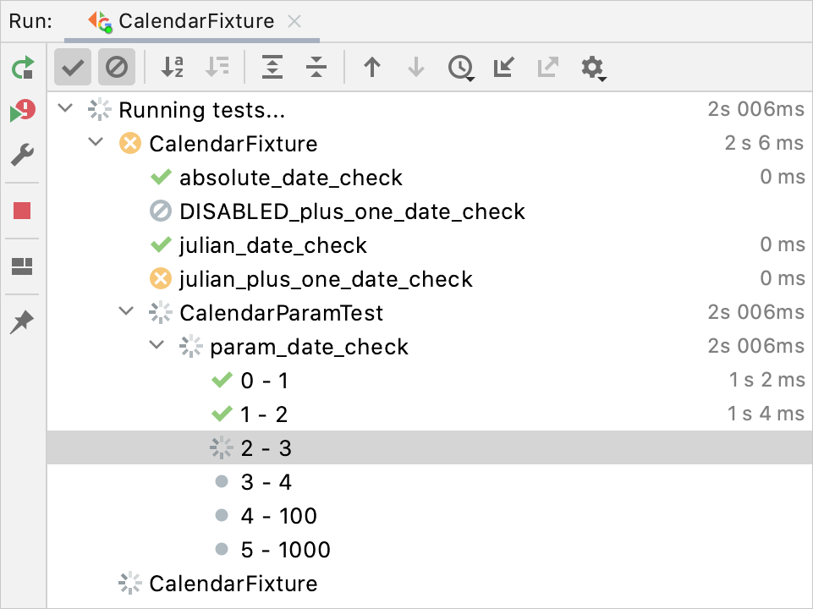Click the "1 s 2 ms" duration text
The width and height of the screenshot is (813, 609).
(x=766, y=380)
